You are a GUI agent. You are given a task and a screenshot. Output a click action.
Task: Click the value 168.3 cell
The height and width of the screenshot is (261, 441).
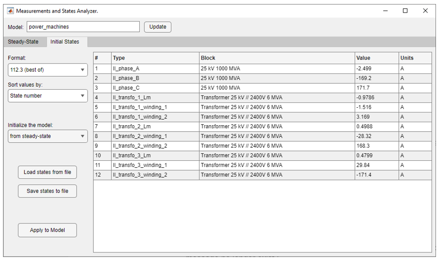tap(377, 146)
